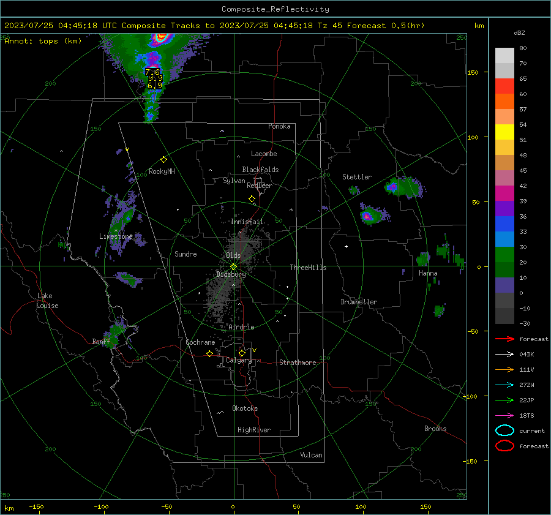Select the 20 dBZ green color swatch
The height and width of the screenshot is (515, 551).
click(x=504, y=254)
